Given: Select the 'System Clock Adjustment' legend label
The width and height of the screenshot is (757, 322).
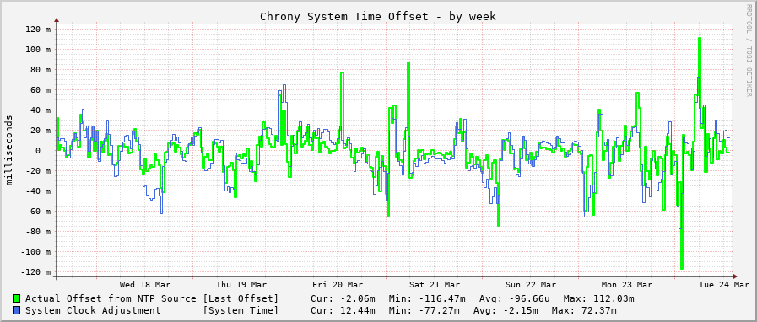Looking at the screenshot, I should pos(93,310).
